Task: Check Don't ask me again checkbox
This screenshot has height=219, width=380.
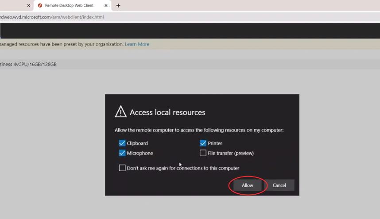Action: [122, 168]
